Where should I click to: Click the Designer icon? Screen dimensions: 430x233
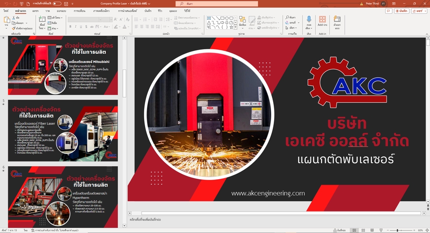337,19
